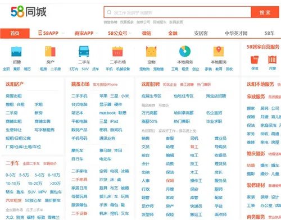Open the 安居客 nav item
Screen dimensions: 281x220
[x=201, y=33]
